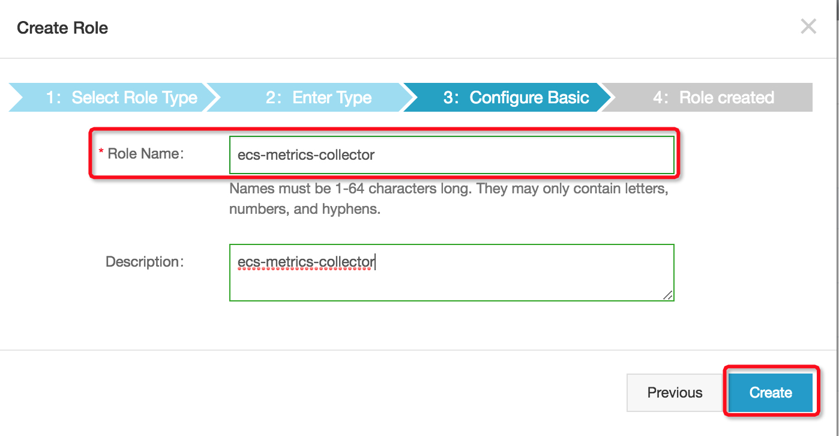Return to the Enter Type step
The height and width of the screenshot is (436, 839).
(x=319, y=97)
